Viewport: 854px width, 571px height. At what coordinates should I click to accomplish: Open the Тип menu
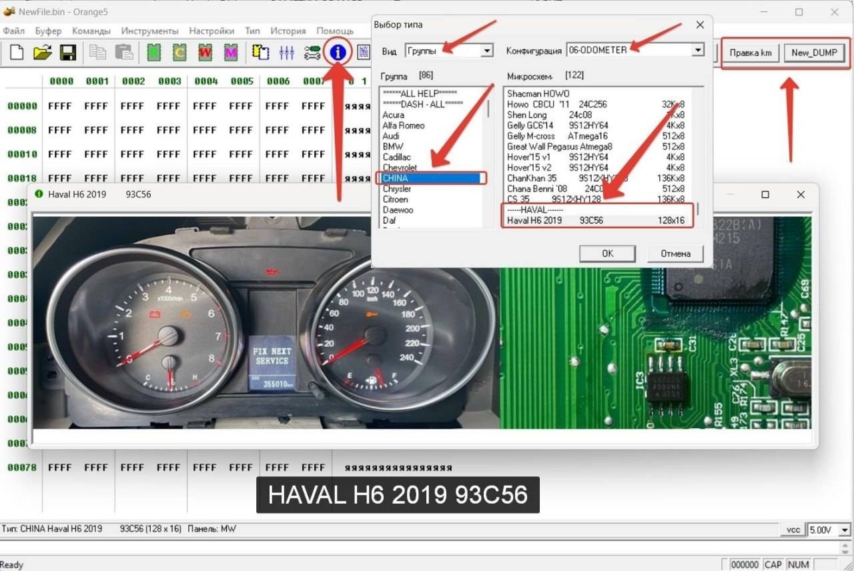pyautogui.click(x=252, y=31)
